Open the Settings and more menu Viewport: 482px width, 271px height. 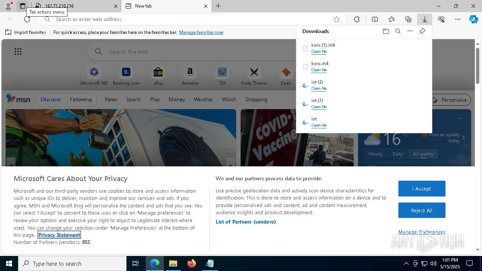(458, 19)
